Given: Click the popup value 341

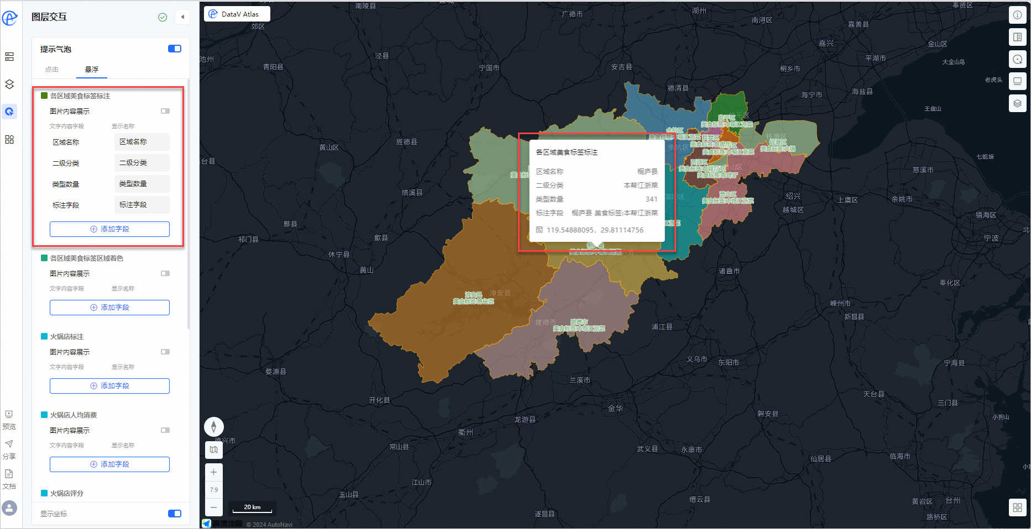Looking at the screenshot, I should (x=652, y=199).
